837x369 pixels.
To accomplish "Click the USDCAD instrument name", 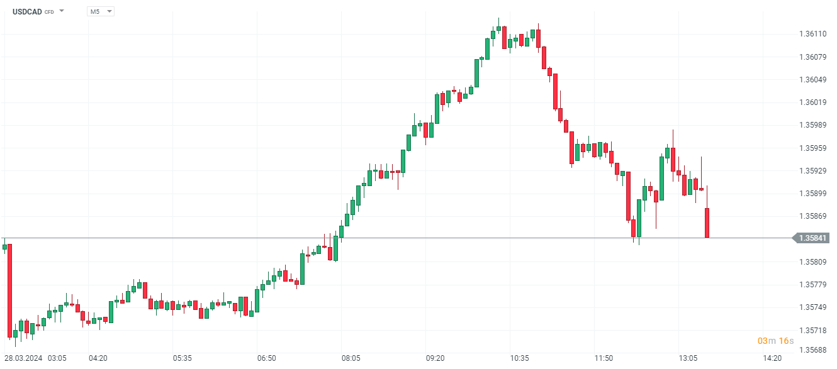I will [x=26, y=11].
